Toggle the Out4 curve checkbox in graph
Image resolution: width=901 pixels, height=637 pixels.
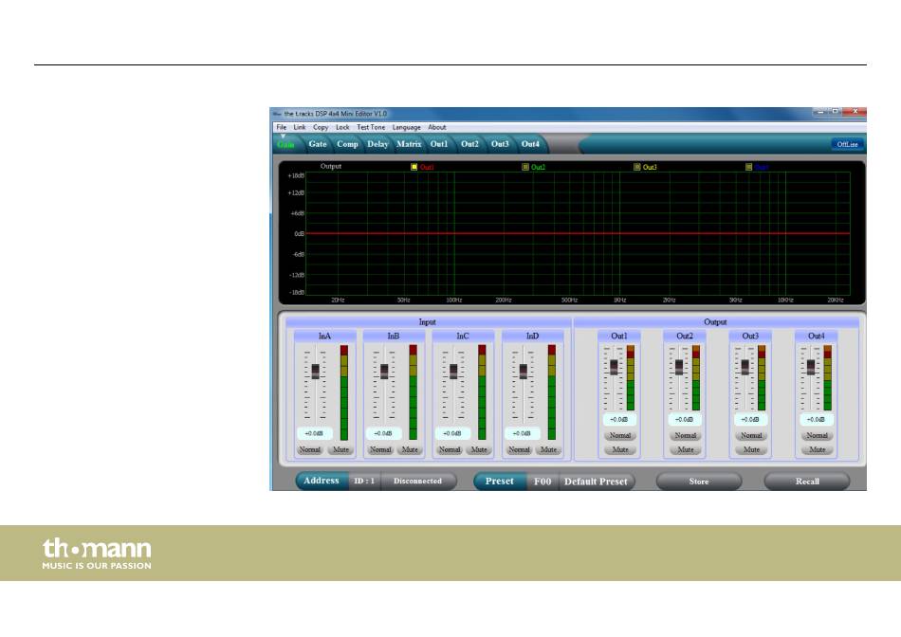(x=748, y=167)
